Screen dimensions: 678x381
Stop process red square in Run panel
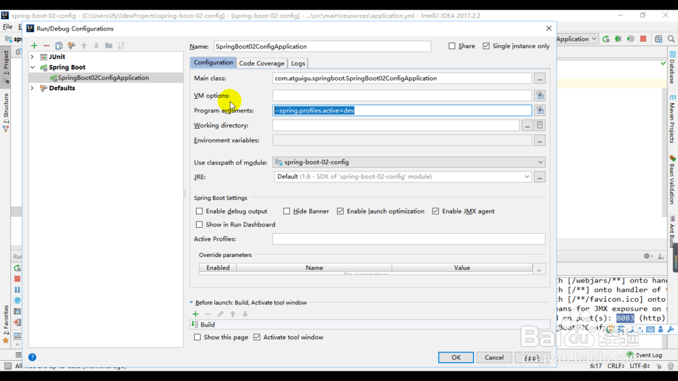pyautogui.click(x=18, y=279)
